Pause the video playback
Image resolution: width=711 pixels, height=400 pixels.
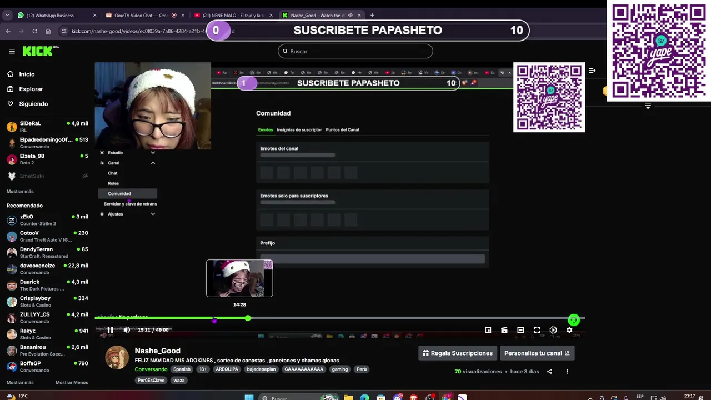coord(110,330)
